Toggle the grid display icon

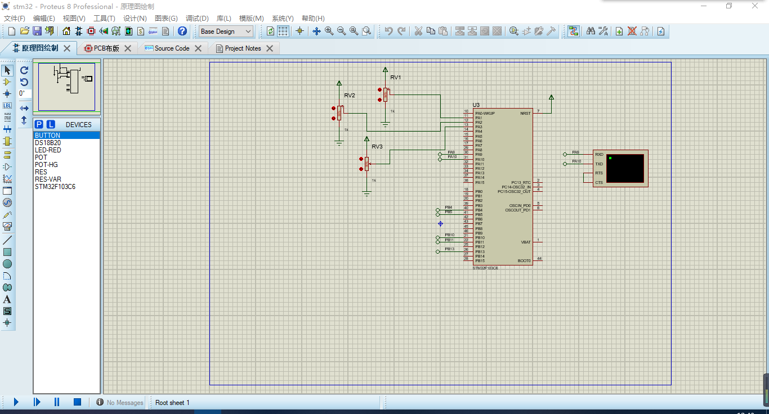(283, 31)
